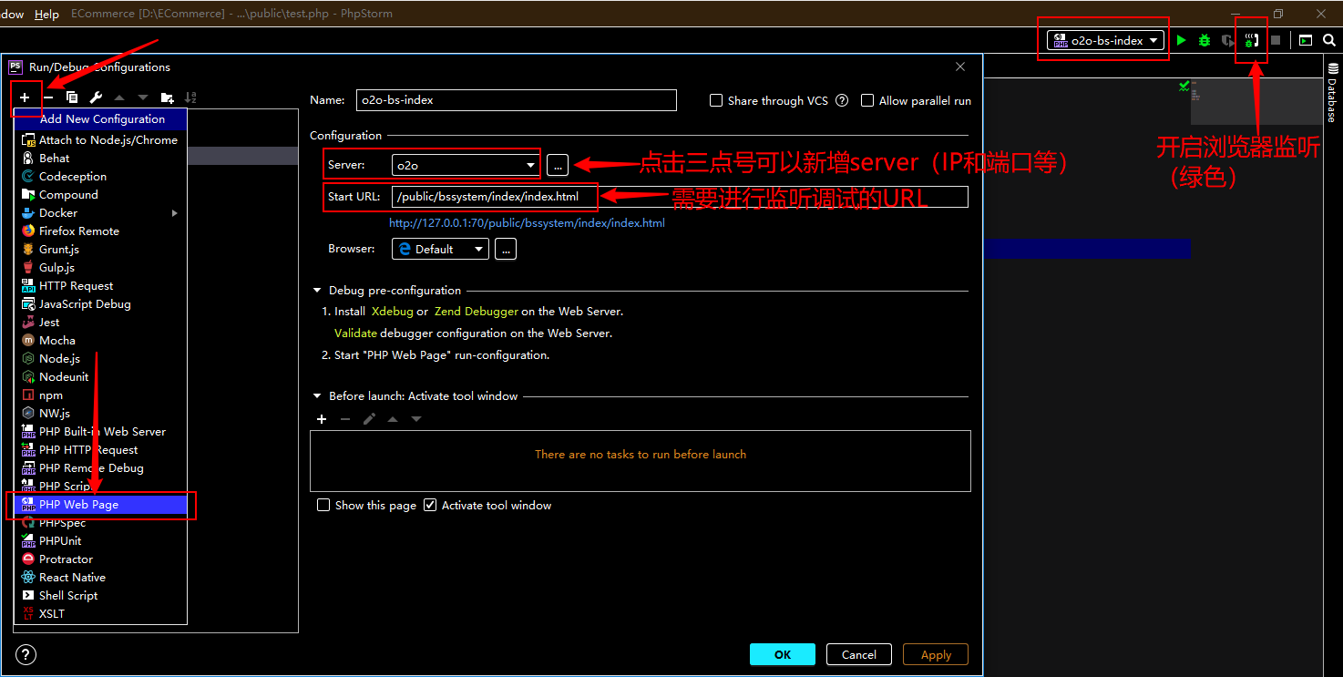Open the Server o2o dropdown

click(x=466, y=165)
